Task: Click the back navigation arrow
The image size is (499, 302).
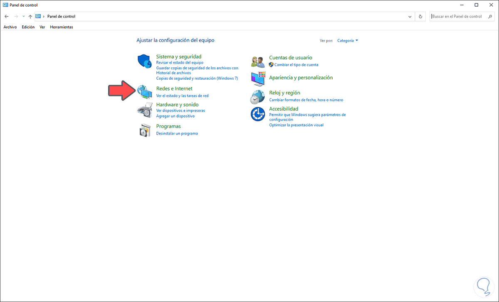Action: tap(6, 16)
